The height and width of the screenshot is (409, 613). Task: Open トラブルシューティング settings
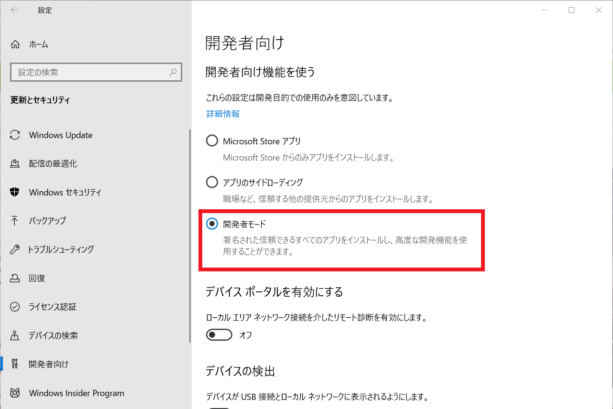tap(16, 249)
